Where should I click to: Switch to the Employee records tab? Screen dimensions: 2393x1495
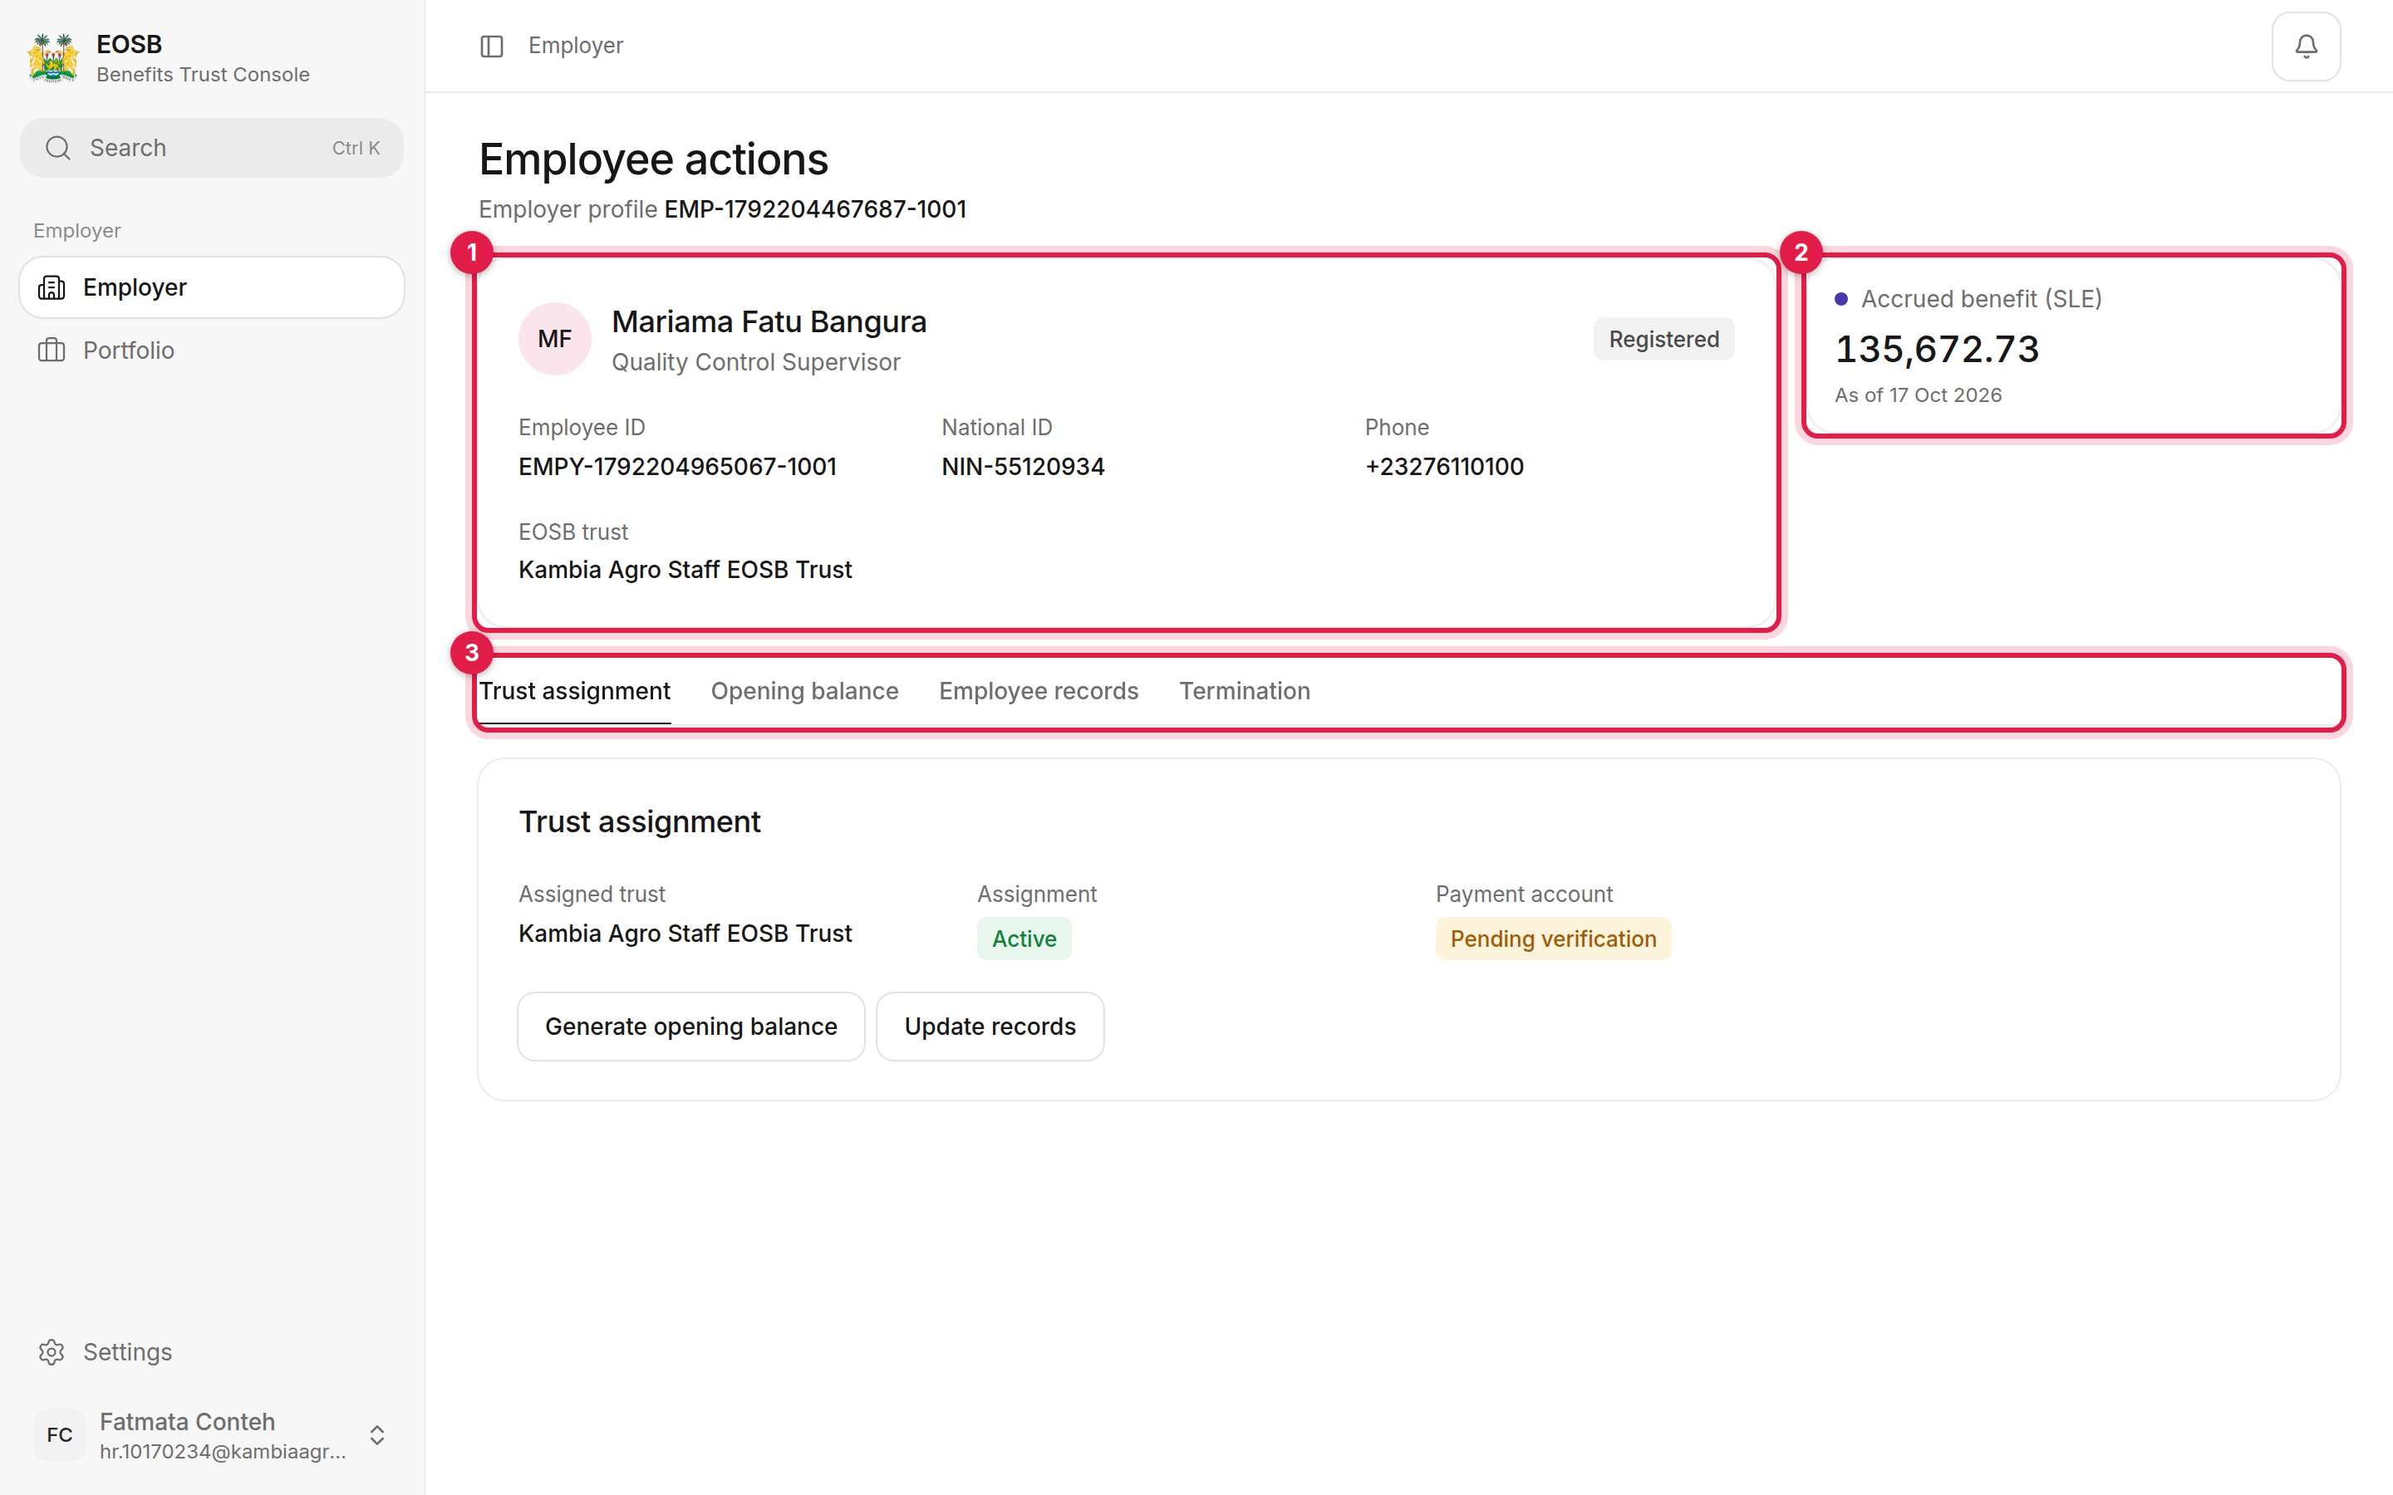pos(1039,691)
